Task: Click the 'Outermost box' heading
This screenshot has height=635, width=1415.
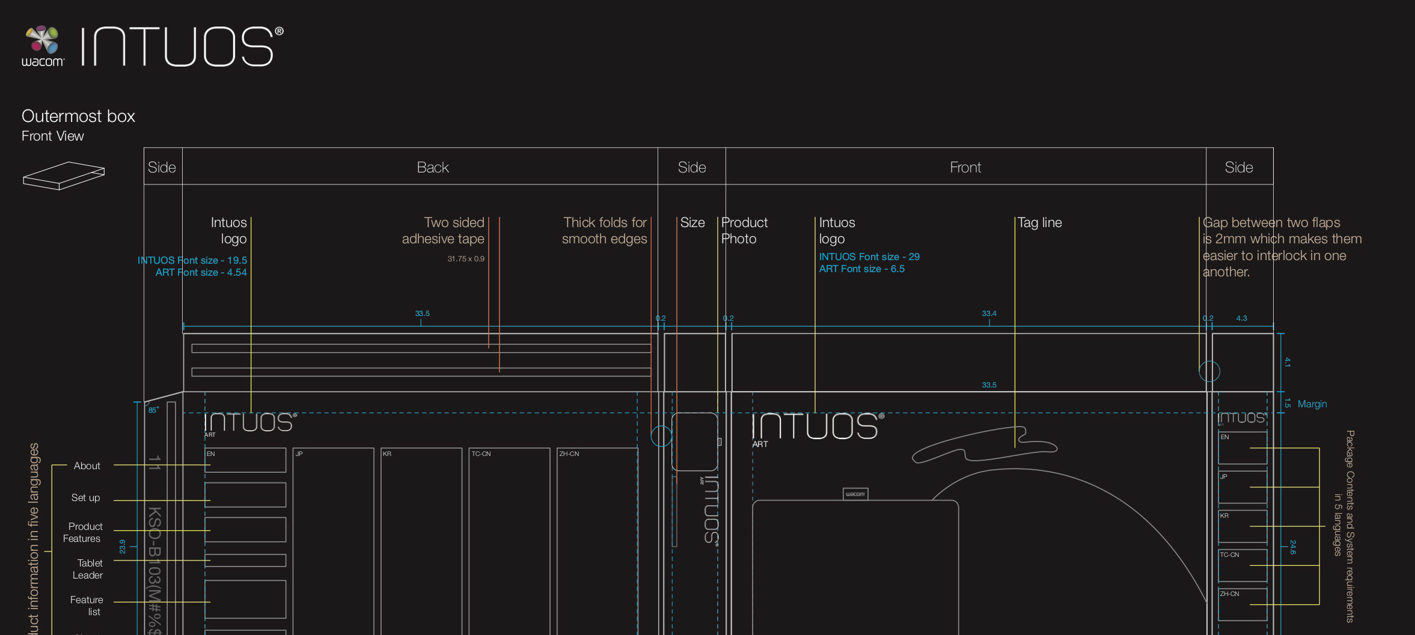Action: coord(78,116)
